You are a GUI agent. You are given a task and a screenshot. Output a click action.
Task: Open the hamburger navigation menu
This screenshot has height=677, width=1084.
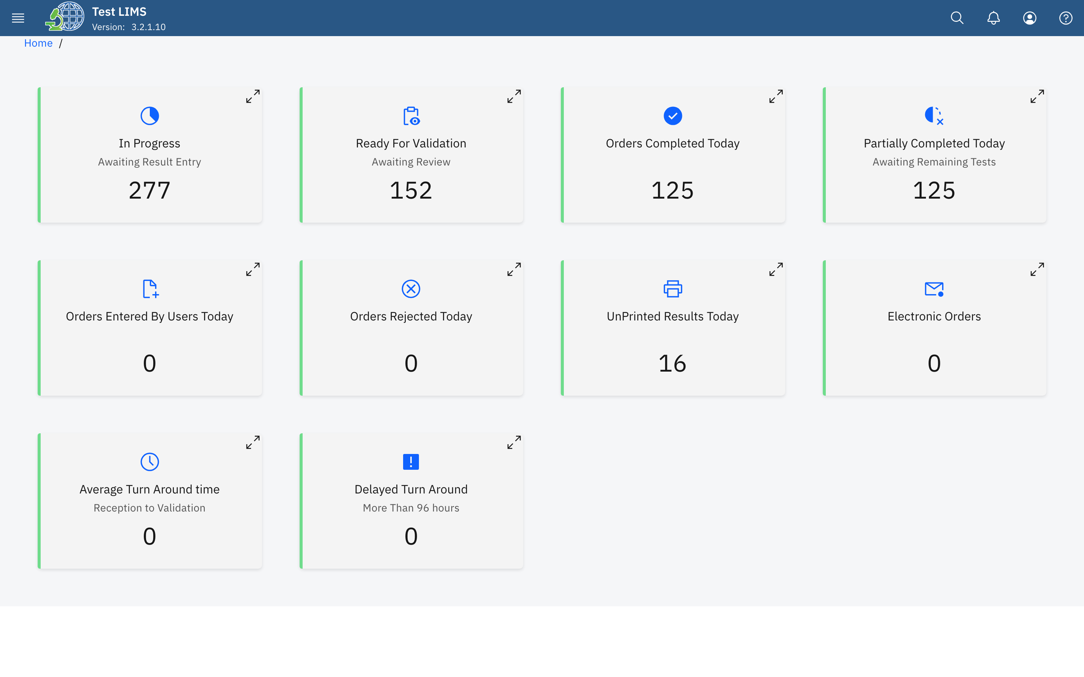(x=18, y=18)
